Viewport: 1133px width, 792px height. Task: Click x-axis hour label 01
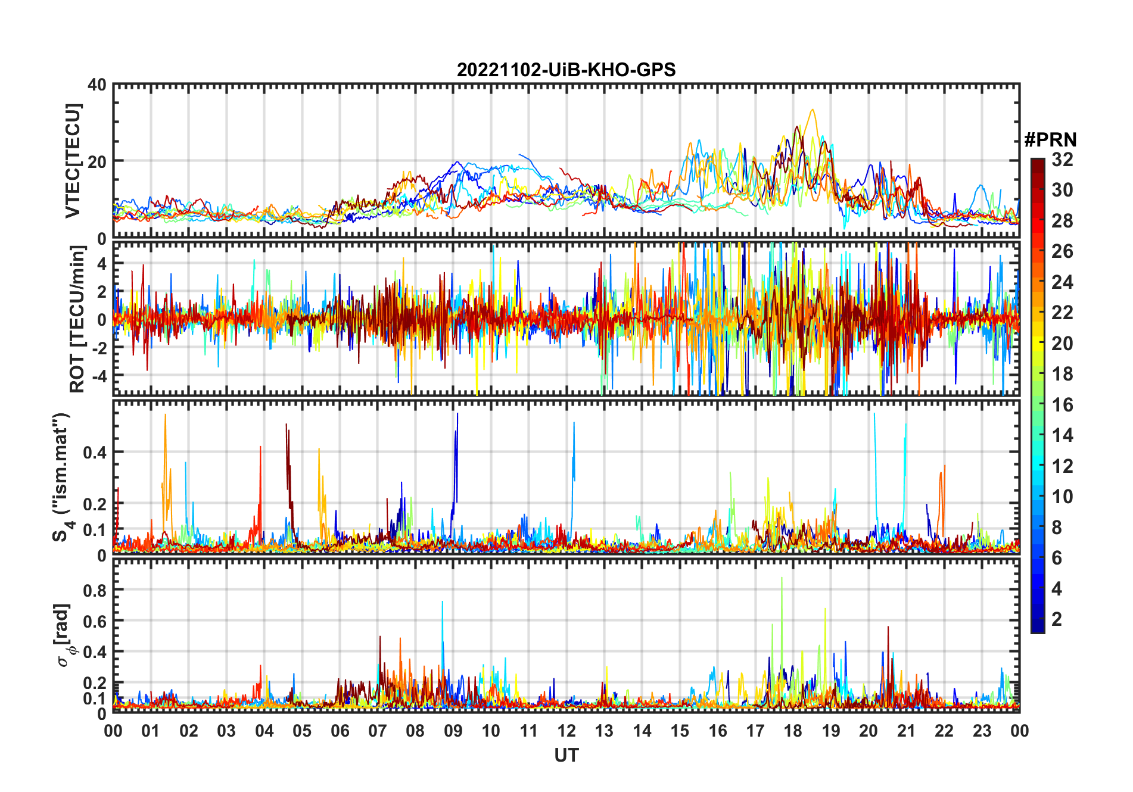[151, 731]
